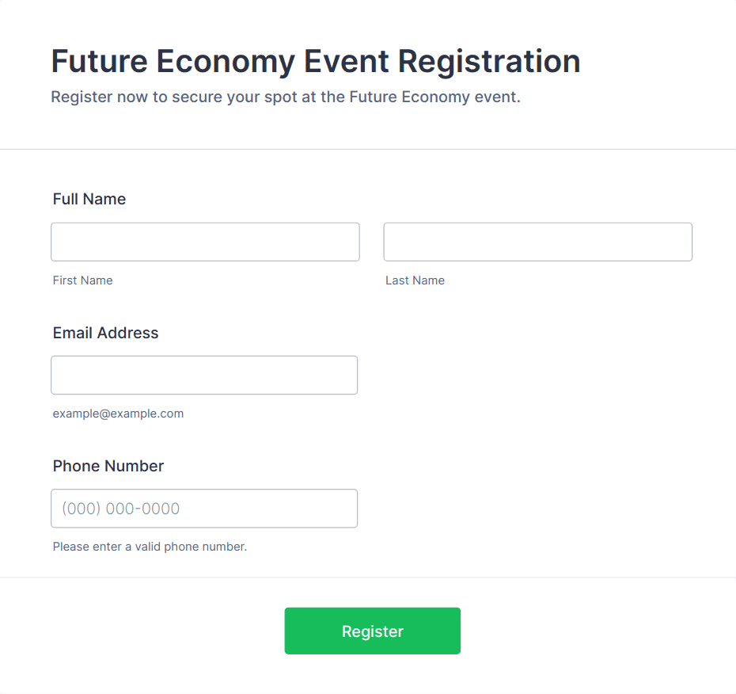The width and height of the screenshot is (736, 694).
Task: Click the word 'Event' in the title
Action: pyautogui.click(x=344, y=62)
